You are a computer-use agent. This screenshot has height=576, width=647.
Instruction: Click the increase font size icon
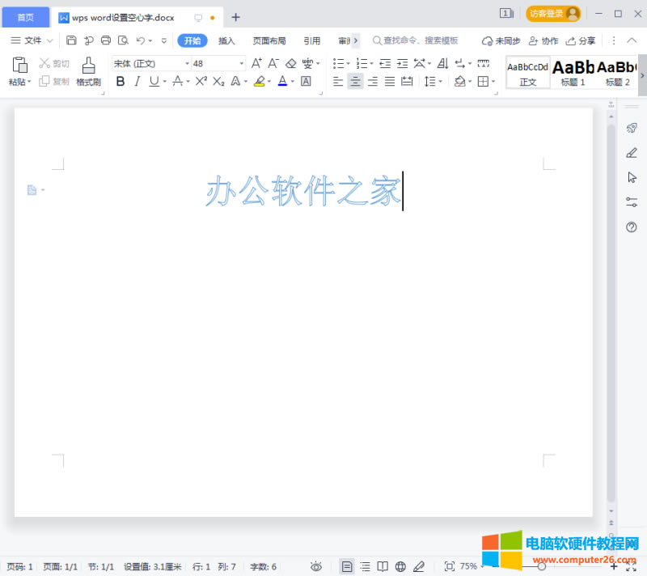pos(256,63)
